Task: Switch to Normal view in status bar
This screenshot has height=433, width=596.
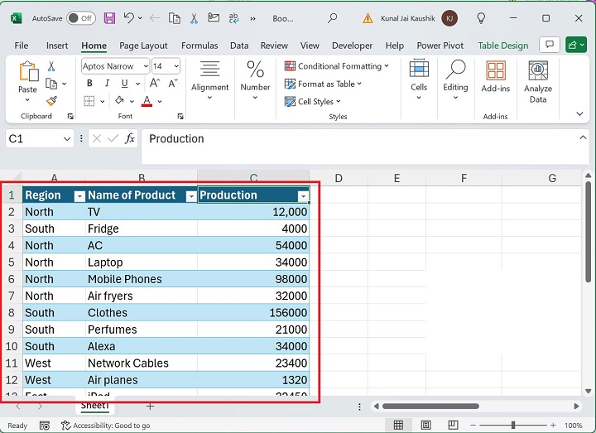Action: click(x=398, y=425)
